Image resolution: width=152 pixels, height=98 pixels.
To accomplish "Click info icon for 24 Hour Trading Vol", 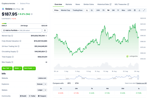I will (x=18, y=46).
